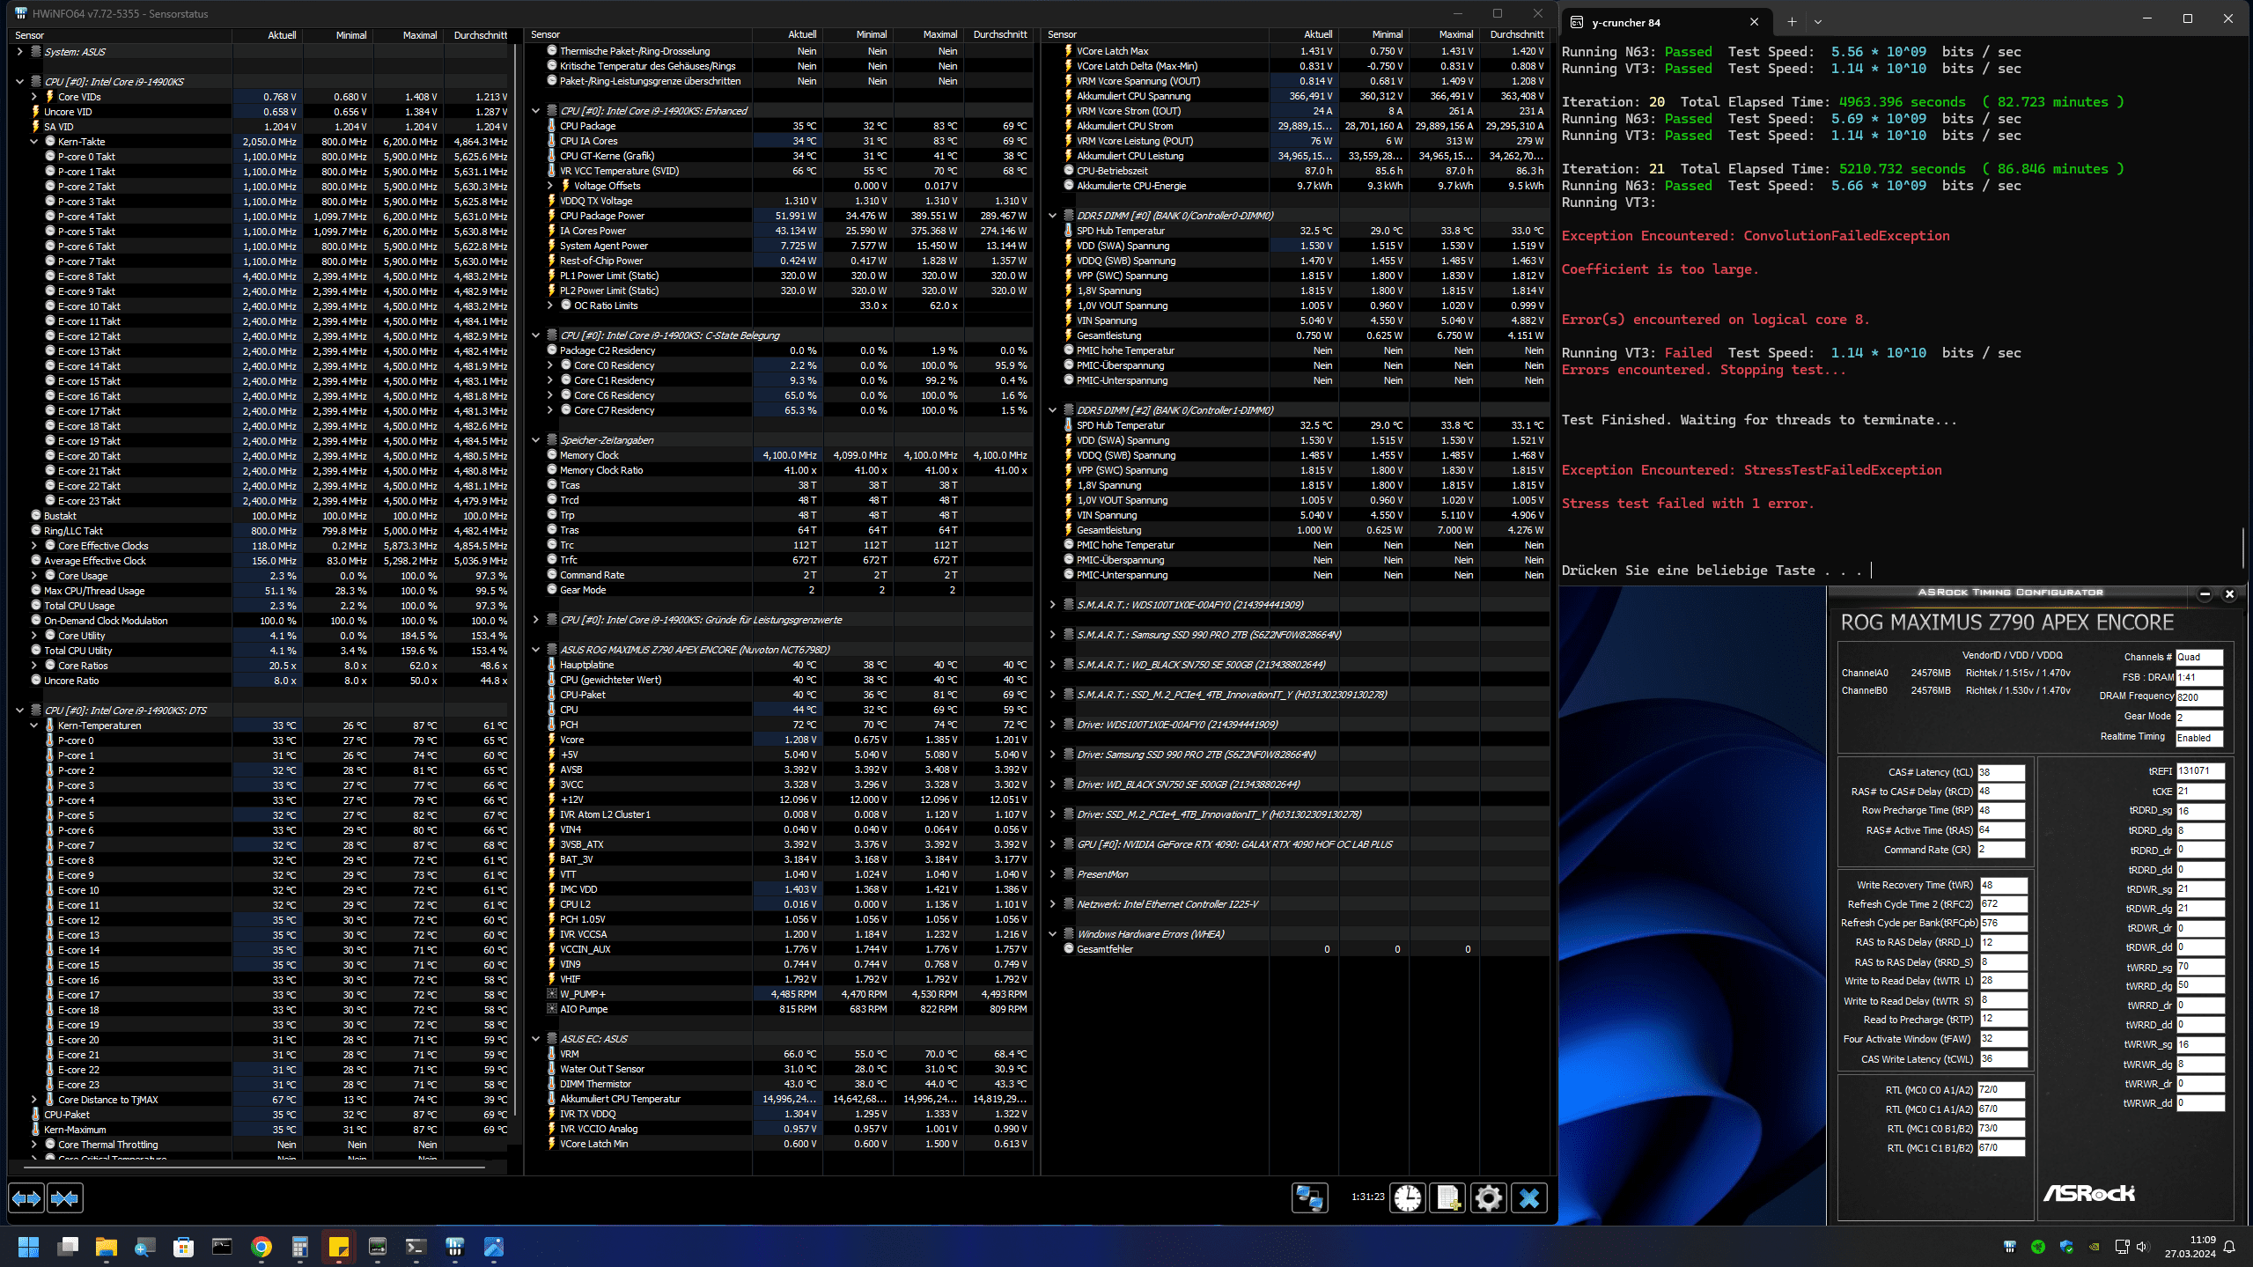2253x1267 pixels.
Task: Click the expand columns arrows icon
Action: coord(26,1198)
